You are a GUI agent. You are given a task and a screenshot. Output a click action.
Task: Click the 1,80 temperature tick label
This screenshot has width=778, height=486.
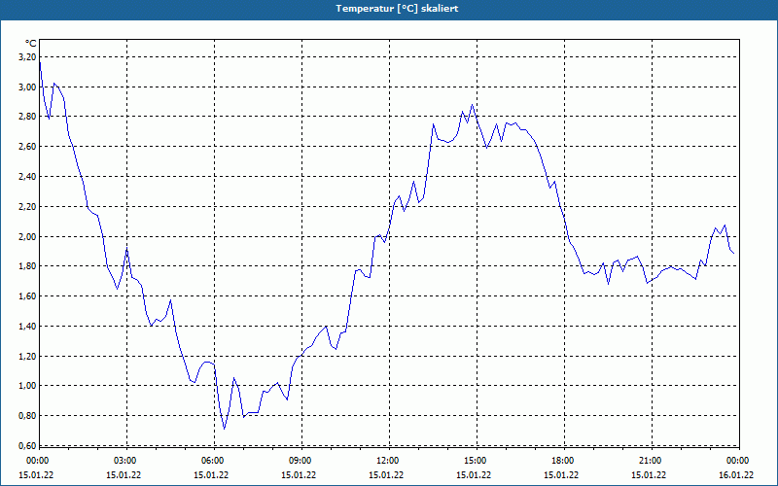[27, 266]
